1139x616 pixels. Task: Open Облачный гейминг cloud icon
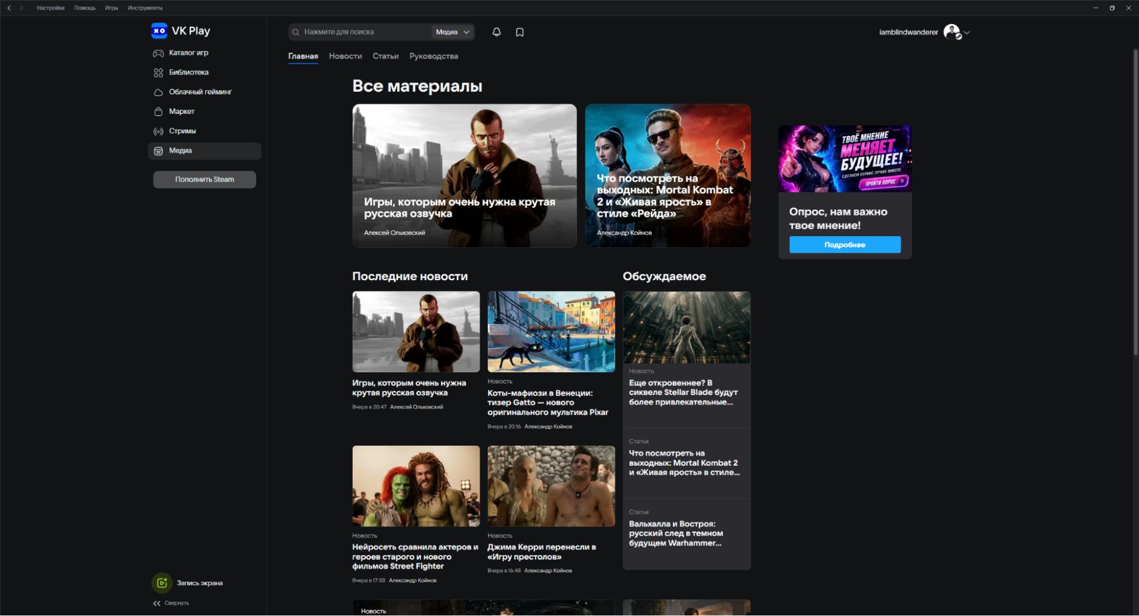[158, 92]
